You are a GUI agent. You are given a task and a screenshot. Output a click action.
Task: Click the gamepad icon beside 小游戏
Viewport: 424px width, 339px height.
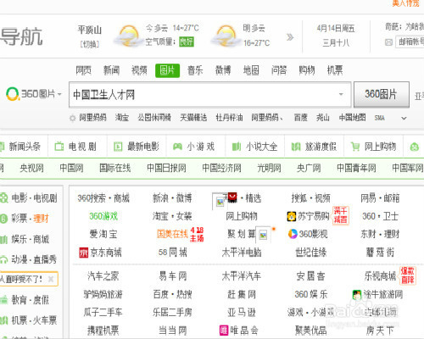pos(177,147)
